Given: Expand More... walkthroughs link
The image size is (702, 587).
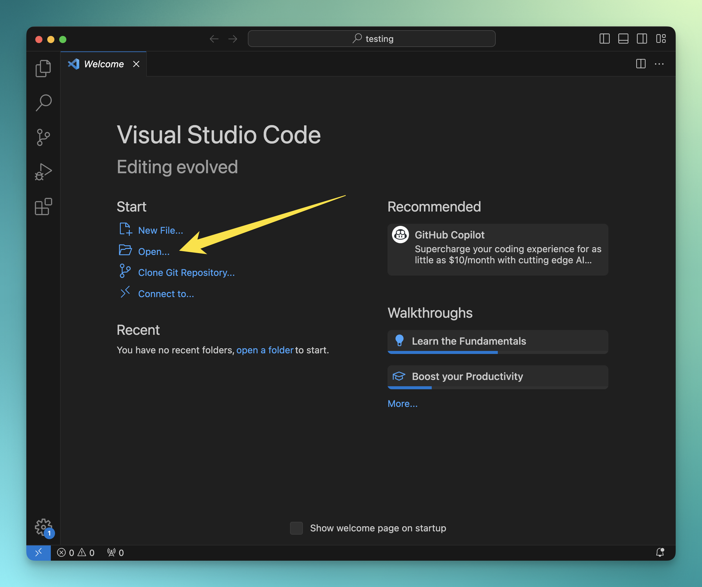Looking at the screenshot, I should coord(402,404).
